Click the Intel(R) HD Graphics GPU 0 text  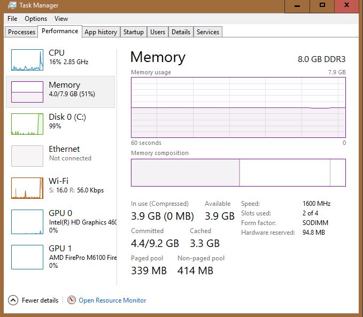83,222
